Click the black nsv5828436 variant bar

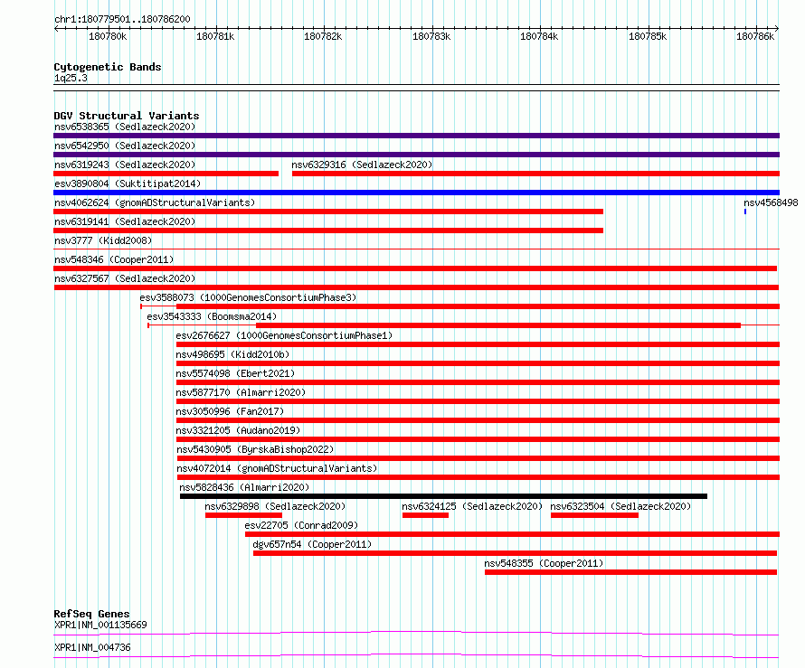[x=443, y=496]
